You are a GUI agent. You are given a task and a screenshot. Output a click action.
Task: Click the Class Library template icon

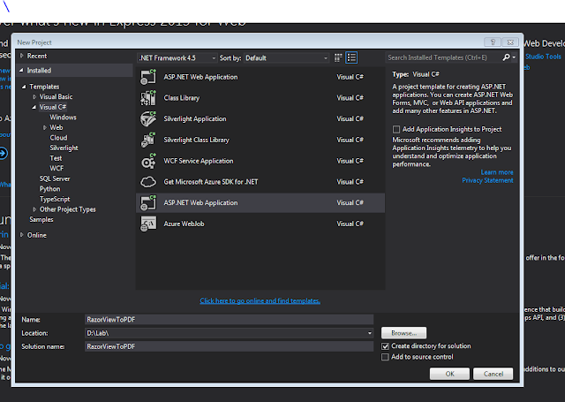(148, 98)
